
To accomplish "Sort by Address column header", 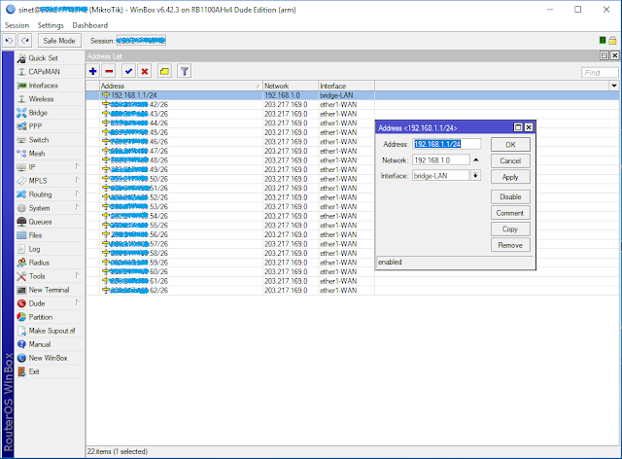I will (181, 86).
